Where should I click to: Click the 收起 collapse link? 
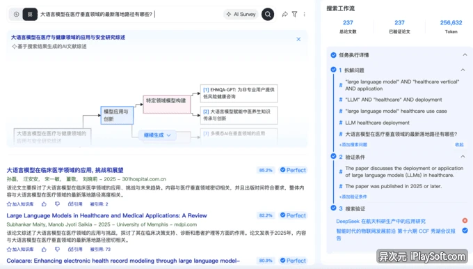[x=459, y=145]
